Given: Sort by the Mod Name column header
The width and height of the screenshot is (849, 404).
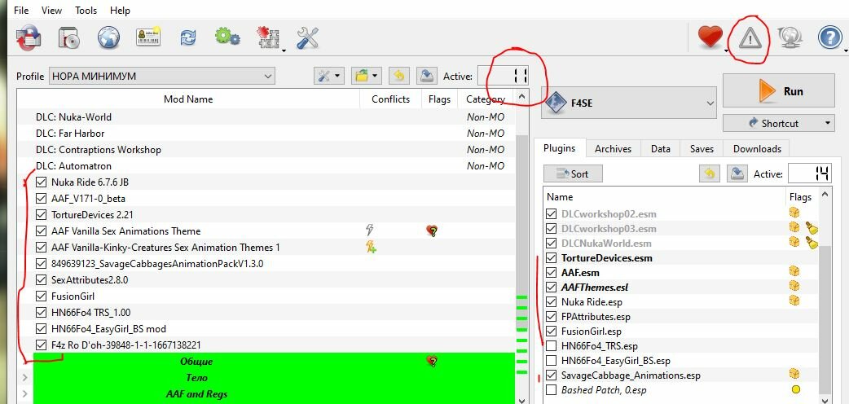Looking at the screenshot, I should click(188, 99).
